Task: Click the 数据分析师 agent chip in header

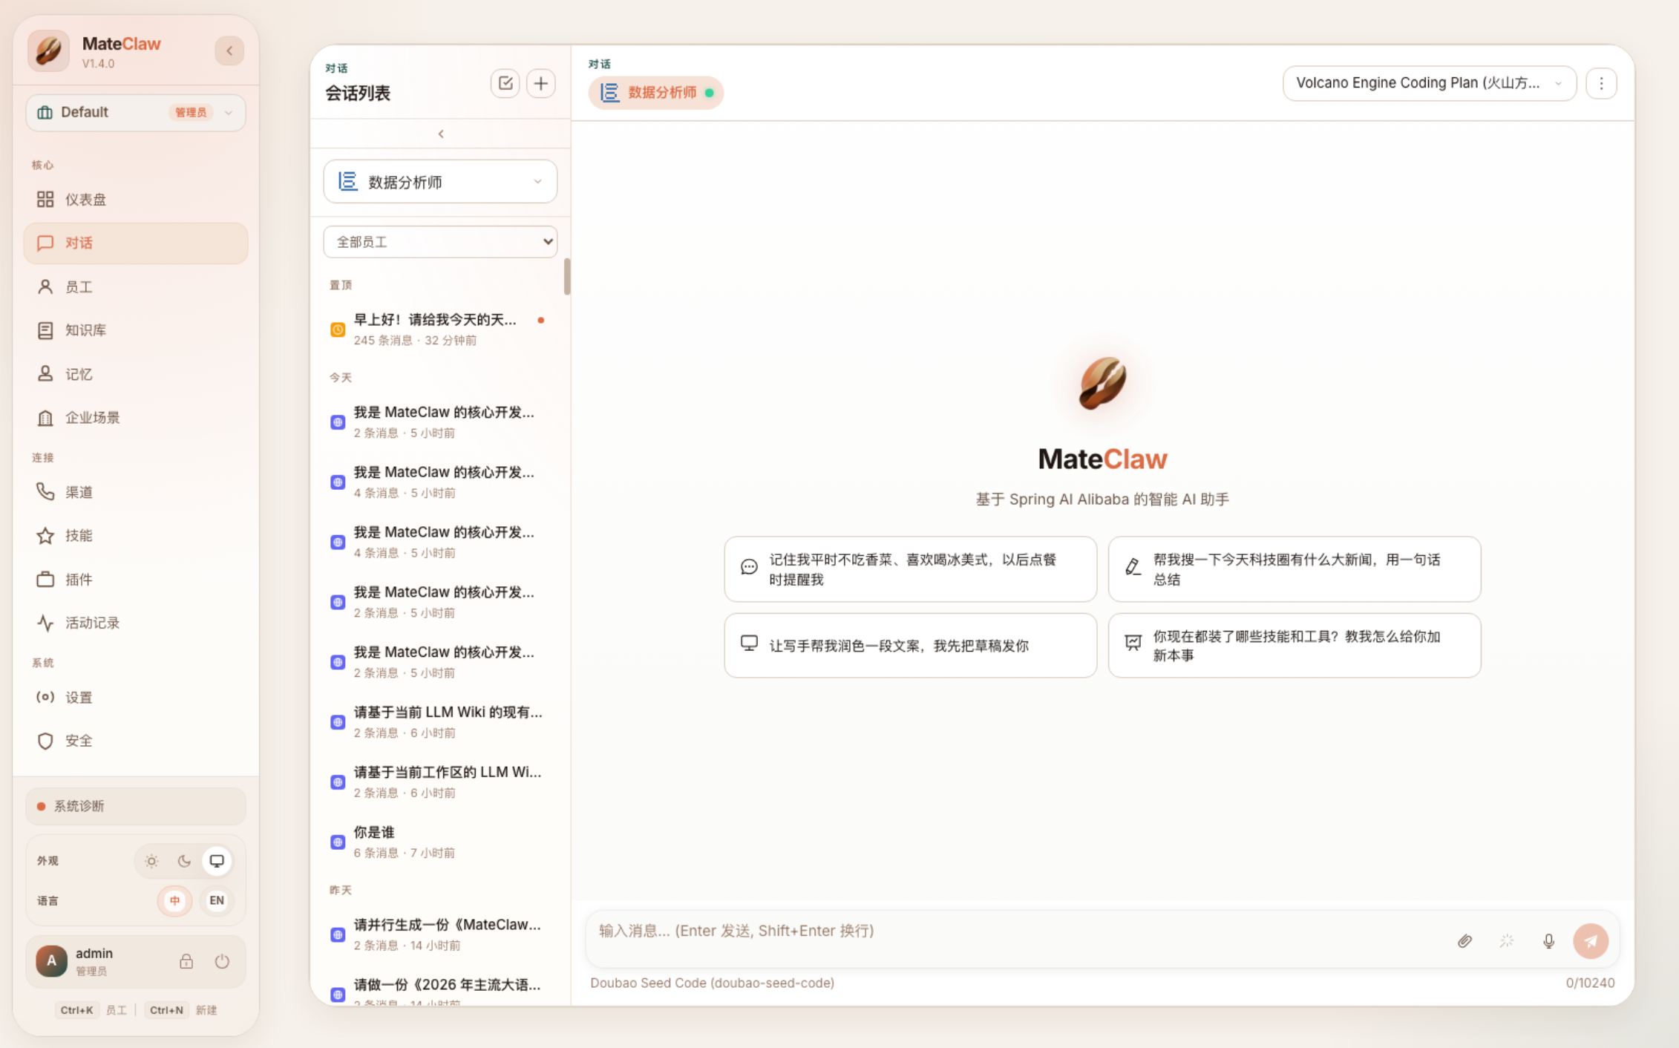Action: [x=656, y=93]
